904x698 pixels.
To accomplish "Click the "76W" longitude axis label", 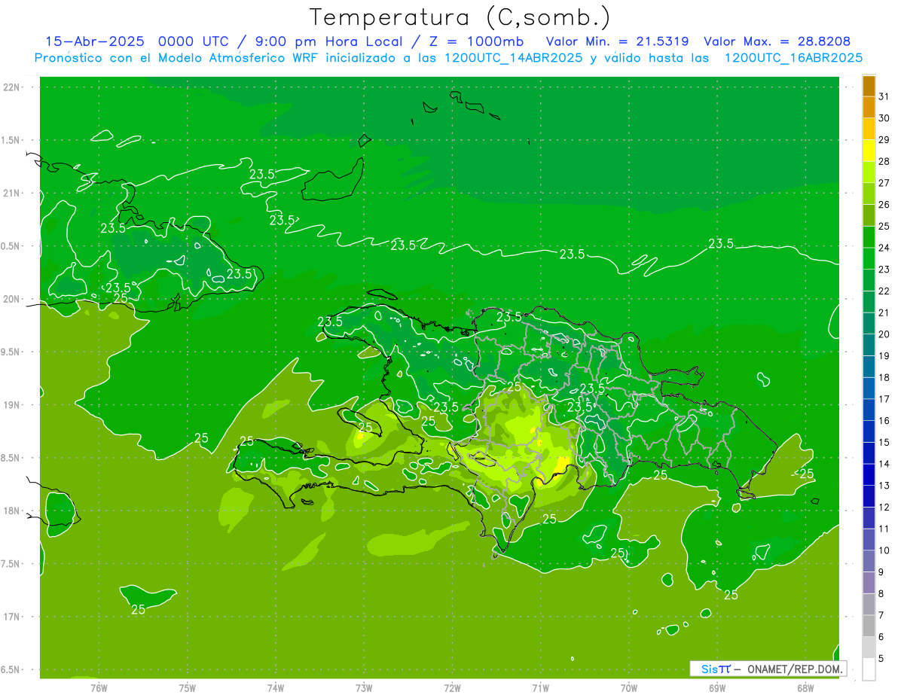I will pyautogui.click(x=99, y=687).
